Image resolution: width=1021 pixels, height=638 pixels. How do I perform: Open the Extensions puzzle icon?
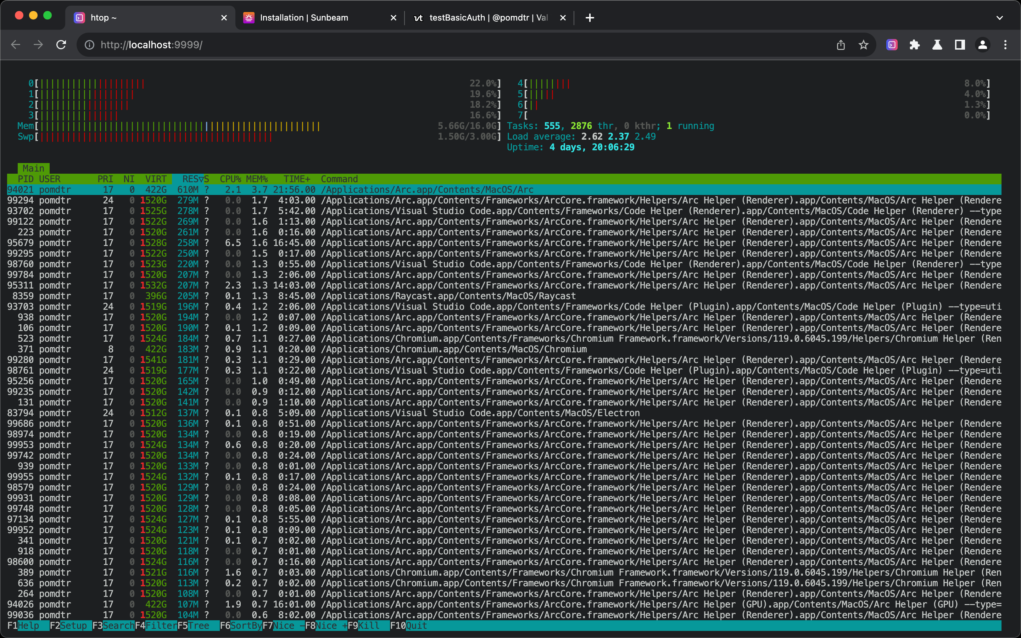click(x=914, y=45)
